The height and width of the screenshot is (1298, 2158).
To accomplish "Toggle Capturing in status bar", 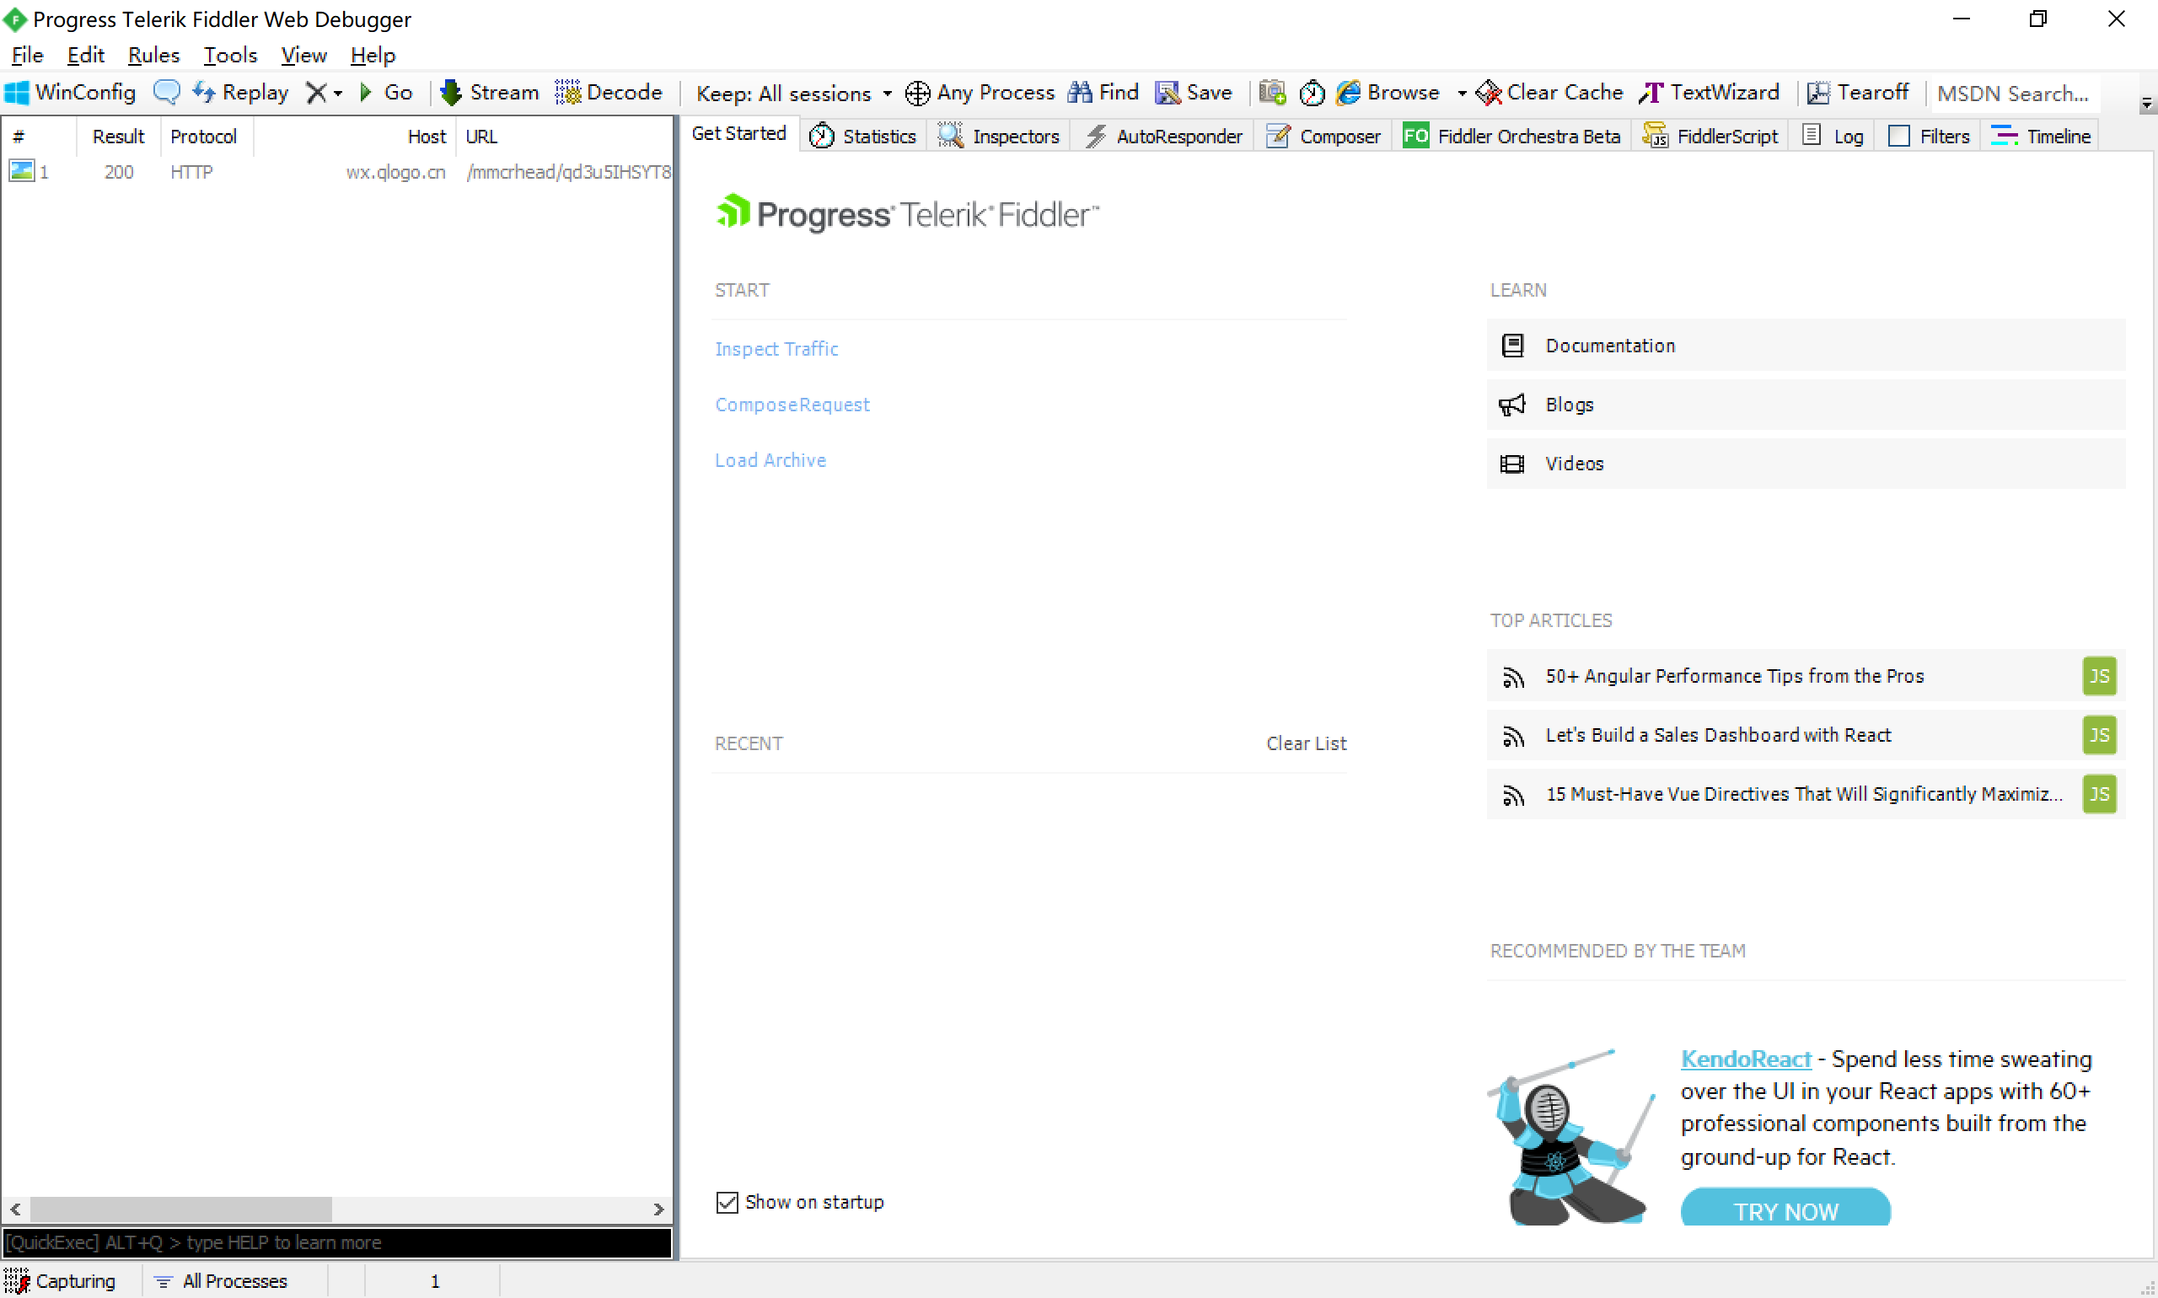I will point(62,1281).
